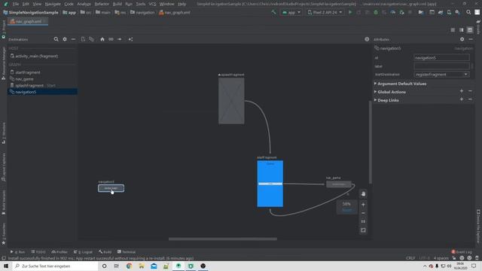Open the Event Log tool window
This screenshot has width=482, height=271.
(x=462, y=252)
